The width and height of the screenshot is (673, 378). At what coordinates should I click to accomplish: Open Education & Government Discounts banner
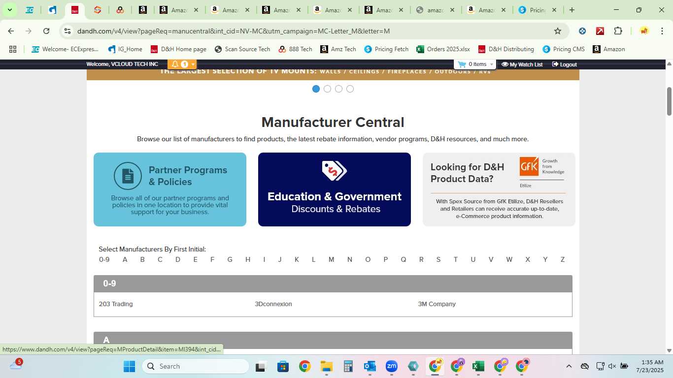click(x=335, y=189)
